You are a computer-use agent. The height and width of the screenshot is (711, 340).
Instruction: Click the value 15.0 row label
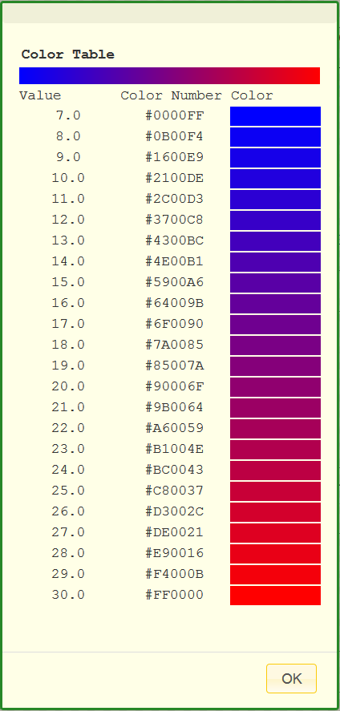pyautogui.click(x=68, y=282)
